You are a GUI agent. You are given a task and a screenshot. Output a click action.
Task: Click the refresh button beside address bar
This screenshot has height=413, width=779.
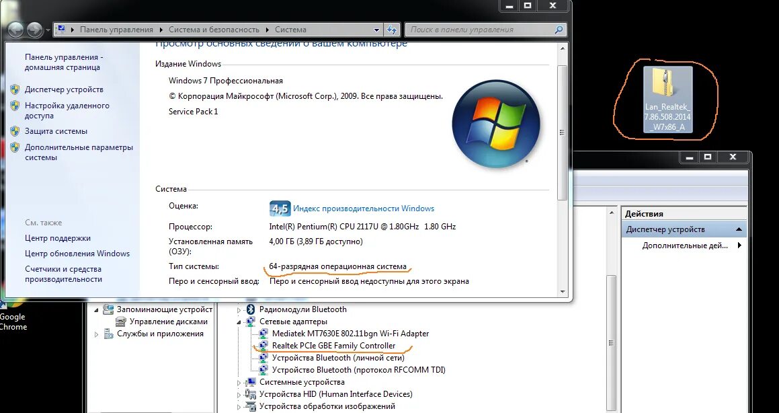coord(392,30)
